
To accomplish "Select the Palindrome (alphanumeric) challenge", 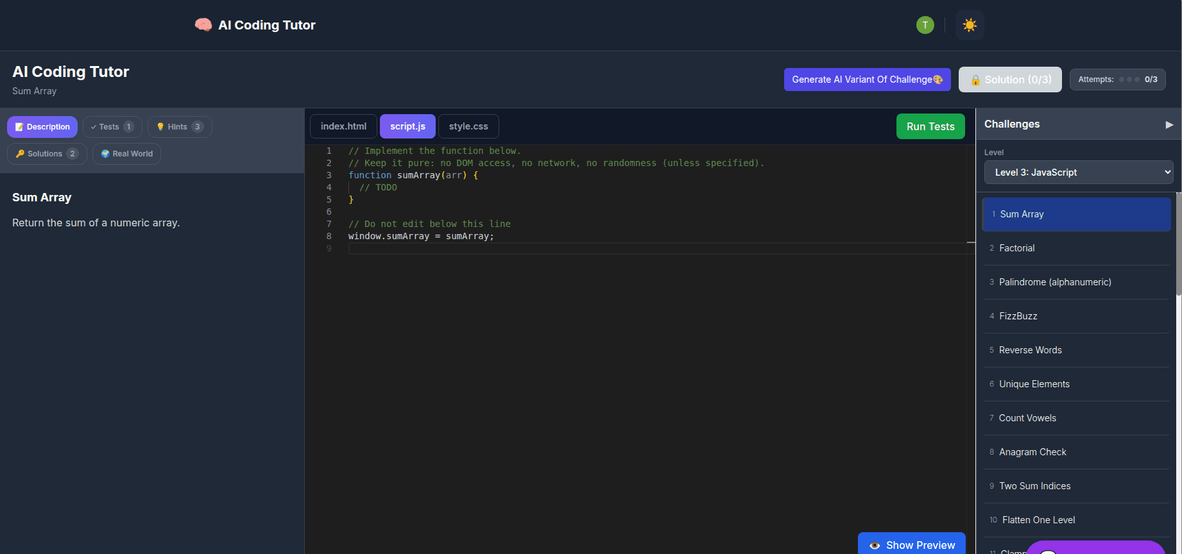I will pyautogui.click(x=1077, y=282).
